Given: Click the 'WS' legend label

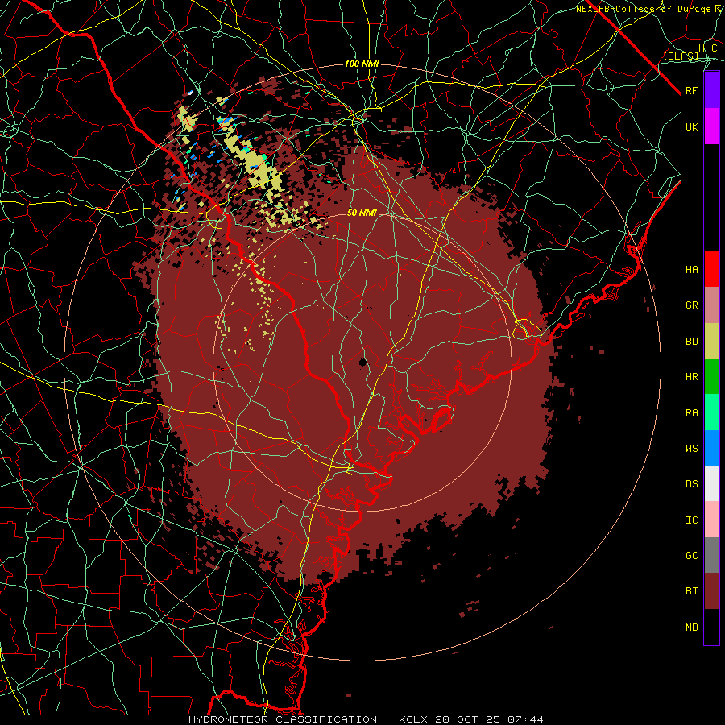Looking at the screenshot, I should [691, 448].
